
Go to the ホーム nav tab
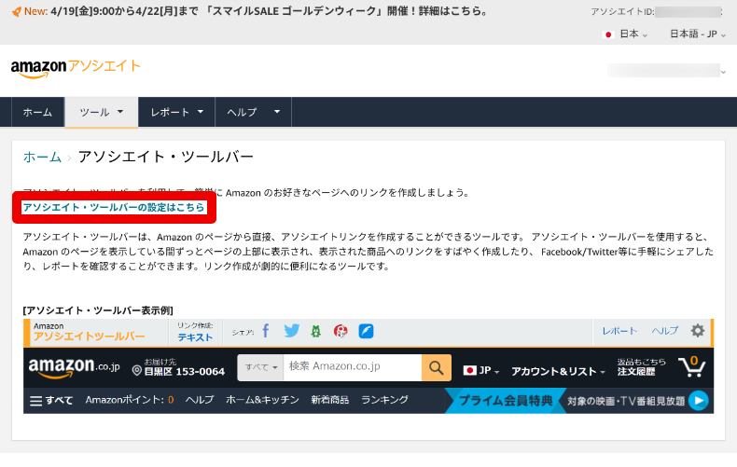point(37,112)
